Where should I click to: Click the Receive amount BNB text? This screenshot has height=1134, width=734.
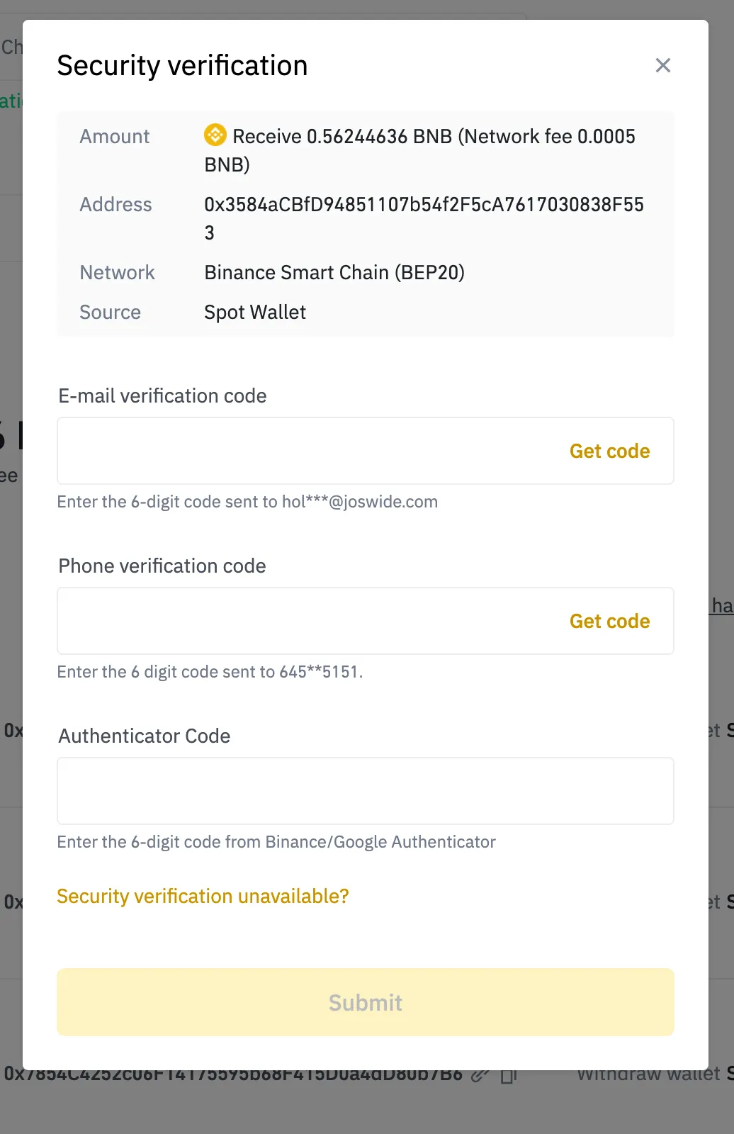click(434, 136)
